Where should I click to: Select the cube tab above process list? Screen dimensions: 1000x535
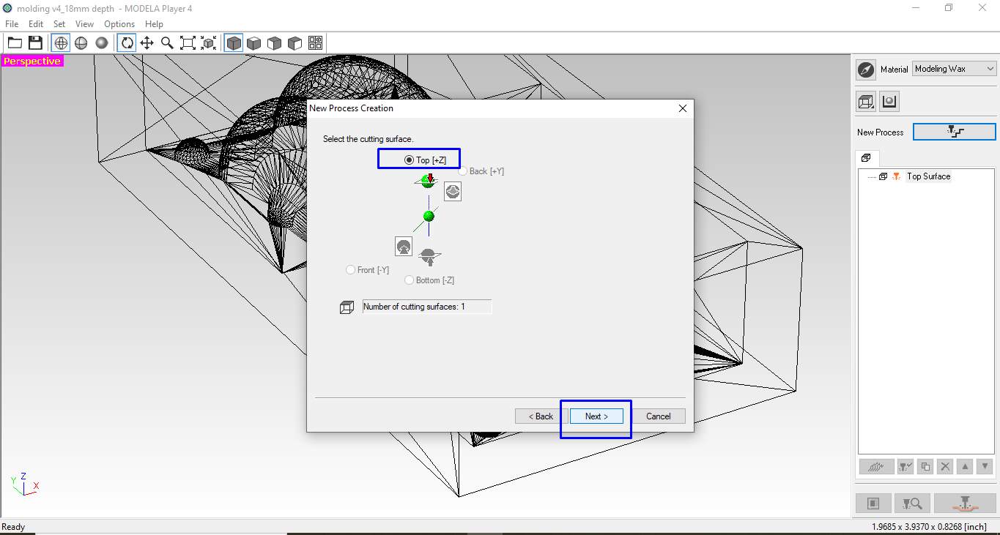pos(867,158)
